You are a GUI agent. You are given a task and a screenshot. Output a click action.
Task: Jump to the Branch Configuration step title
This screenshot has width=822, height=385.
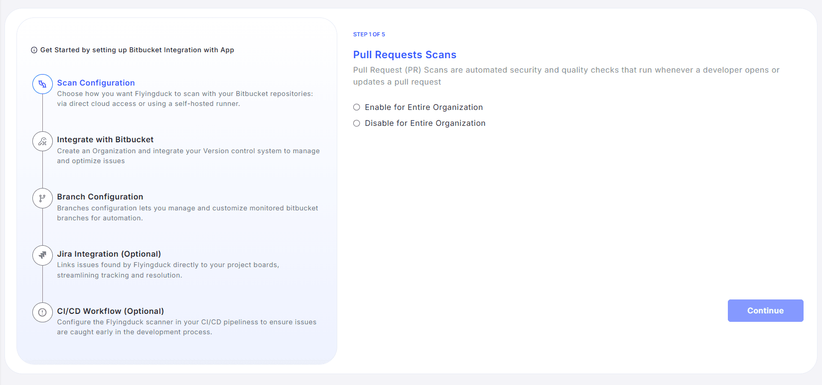click(100, 197)
